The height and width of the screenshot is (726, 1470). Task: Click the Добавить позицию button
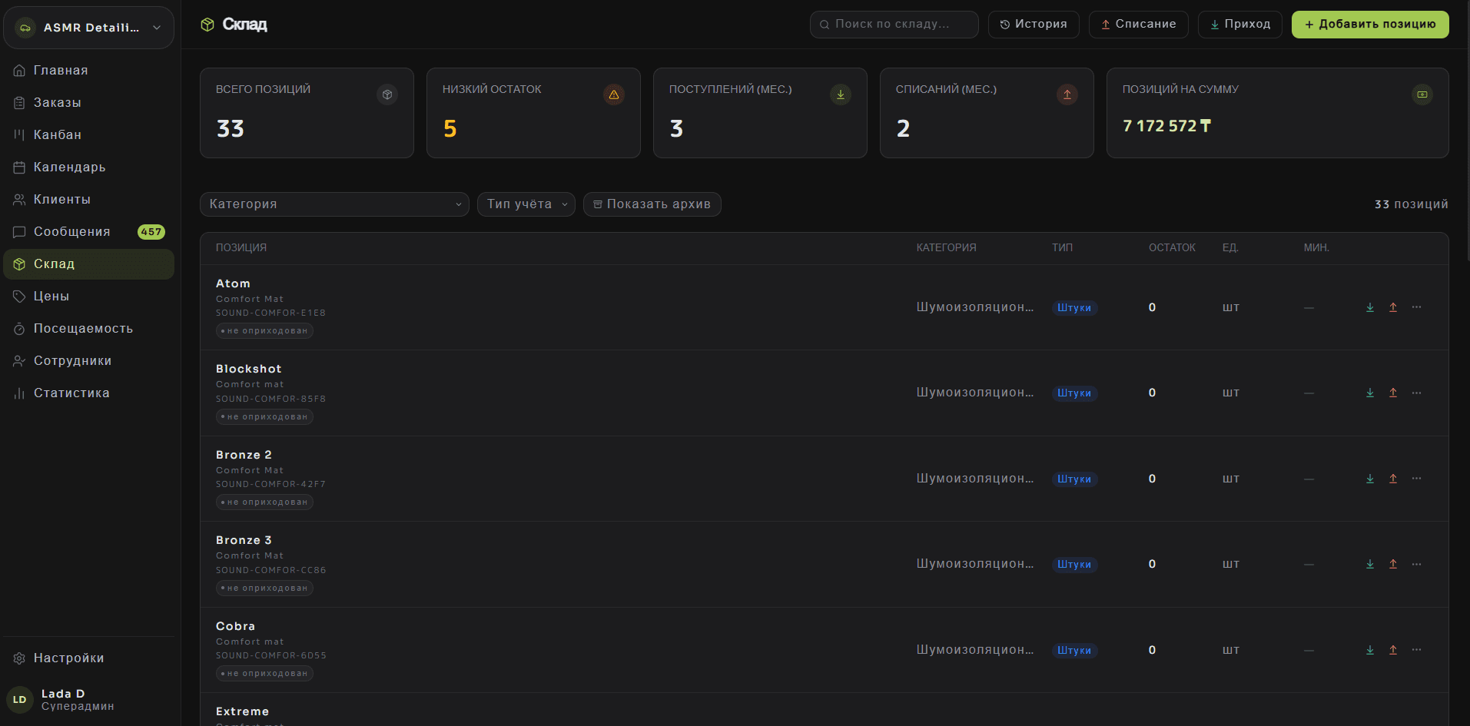click(x=1370, y=25)
